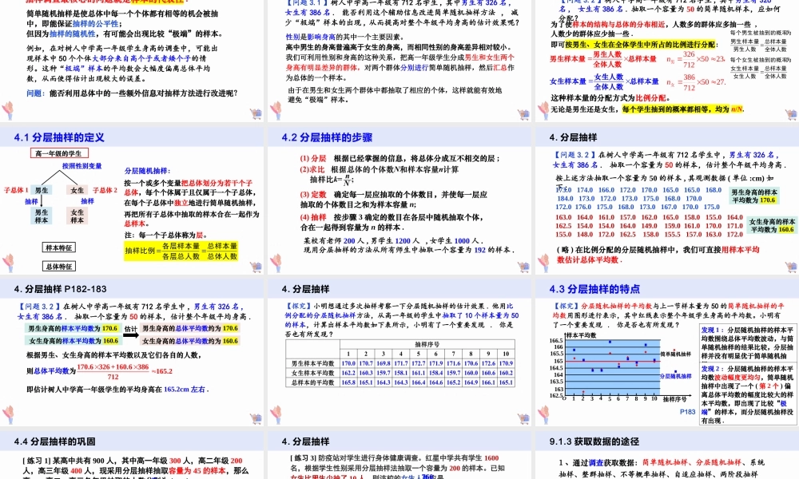Screen dimensions: 799x479
Task: Click the flower icon above 4.4 分层抽样的巩固
Action: [7, 416]
